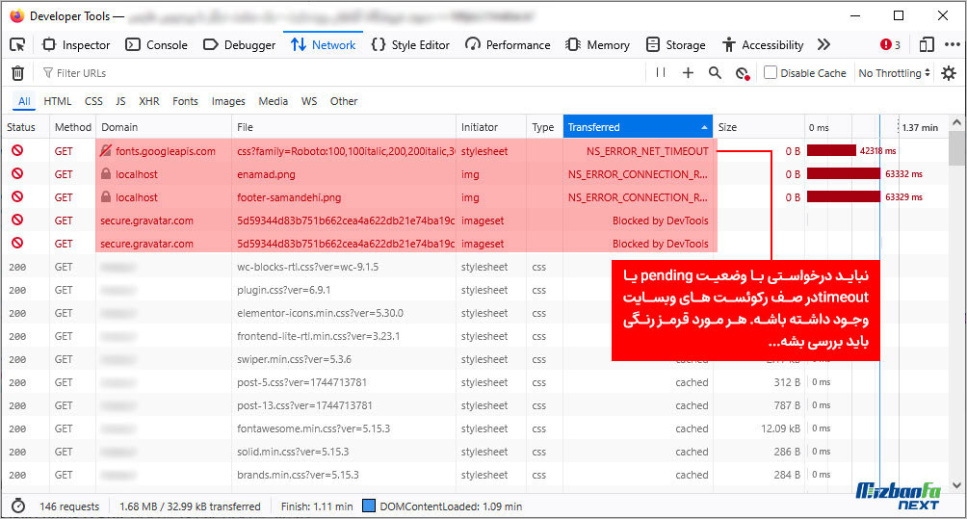Open the Inspector panel
Image resolution: width=967 pixels, height=519 pixels.
click(x=76, y=45)
